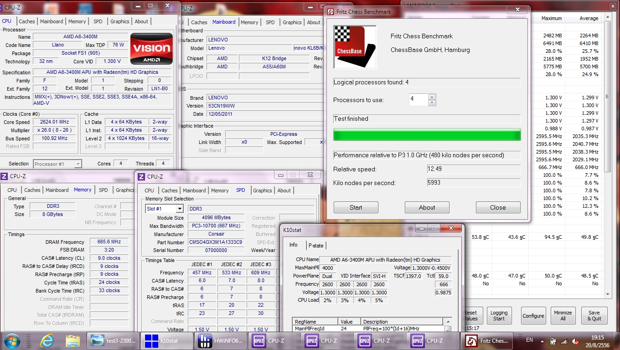Click the Part Number CMSO4GX3M1A1333C9
The image size is (620, 350).
216,242
